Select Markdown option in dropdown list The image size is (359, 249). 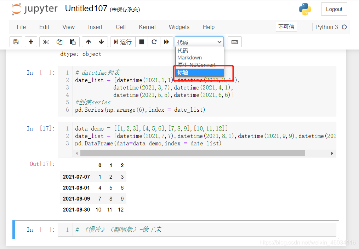point(199,58)
